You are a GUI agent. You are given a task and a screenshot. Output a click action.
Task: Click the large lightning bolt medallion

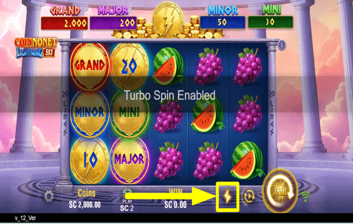tap(168, 20)
